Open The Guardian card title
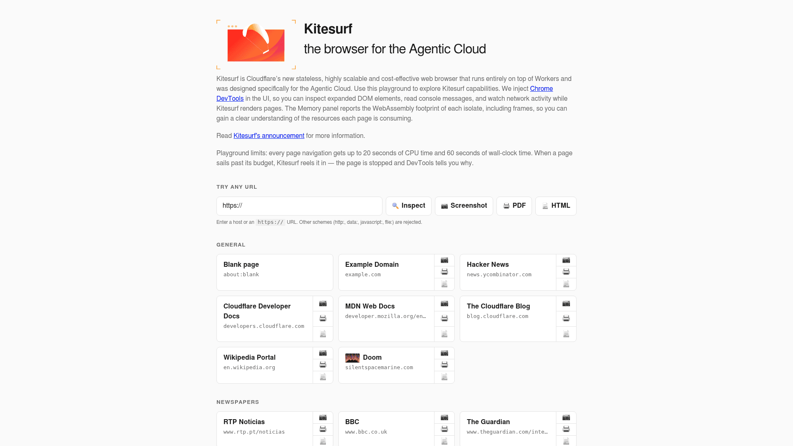 click(488, 422)
